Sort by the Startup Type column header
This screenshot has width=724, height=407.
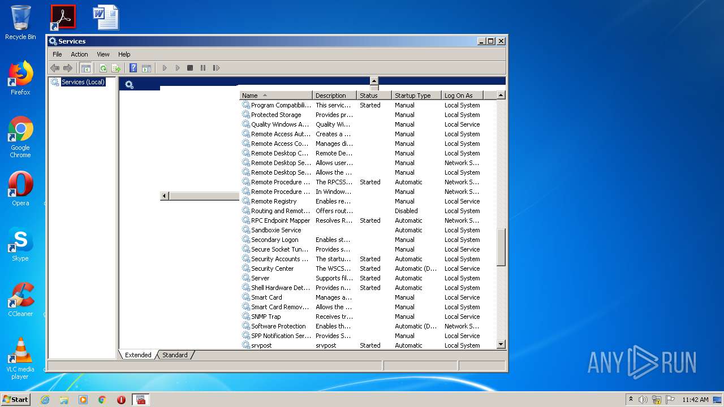click(x=416, y=96)
